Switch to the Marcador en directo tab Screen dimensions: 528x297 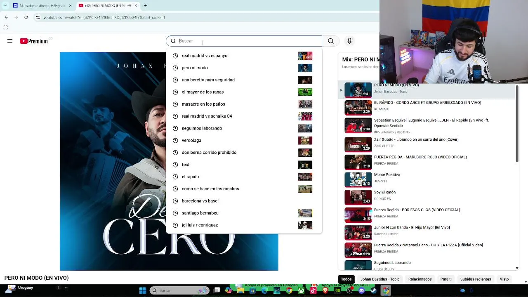[42, 6]
